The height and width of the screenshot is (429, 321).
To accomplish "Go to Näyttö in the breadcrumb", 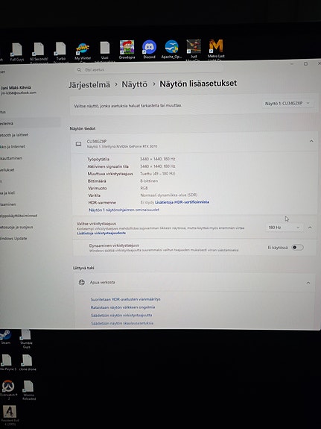I will [x=134, y=84].
